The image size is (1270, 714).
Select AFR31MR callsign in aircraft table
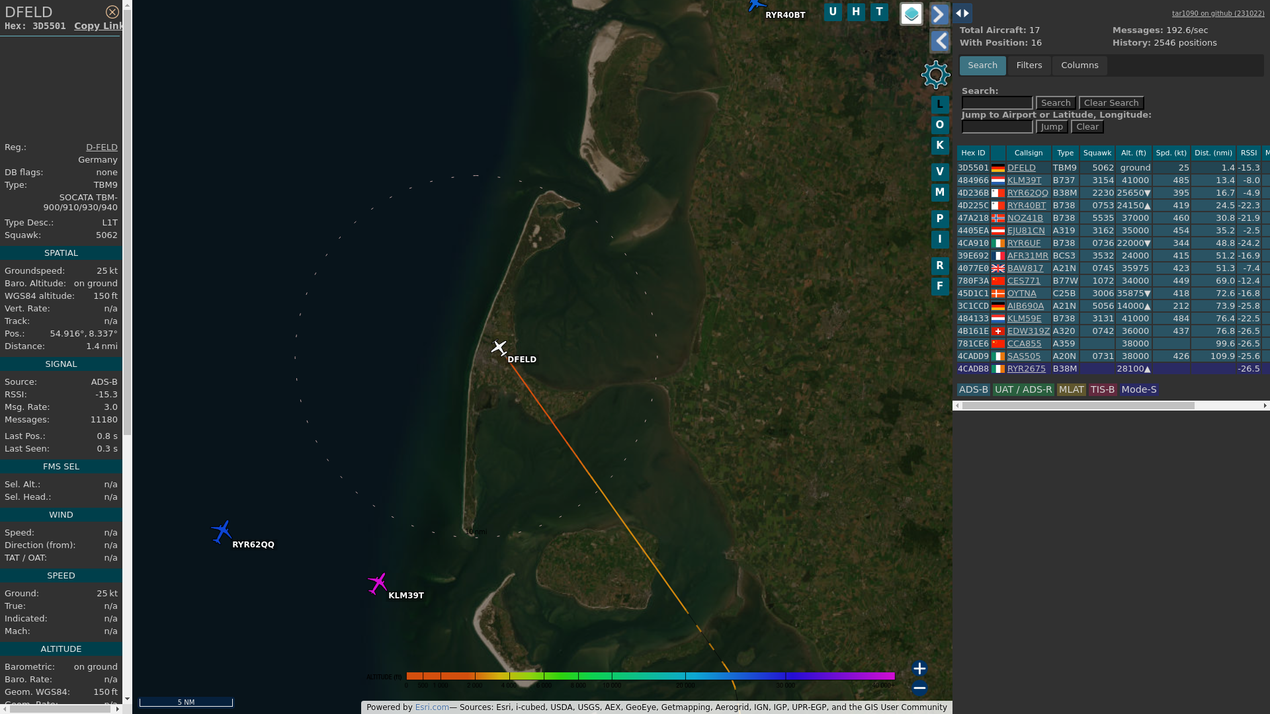[x=1027, y=256]
